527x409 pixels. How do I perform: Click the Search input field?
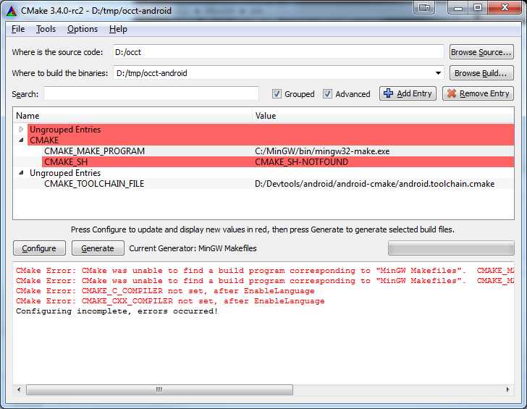click(x=151, y=93)
